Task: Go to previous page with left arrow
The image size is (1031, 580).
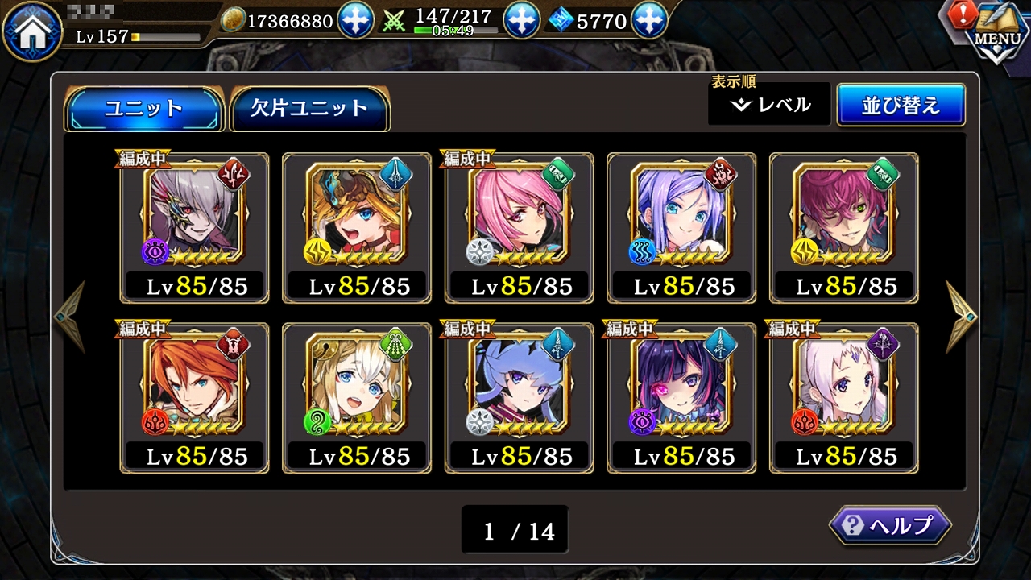Action: point(69,317)
